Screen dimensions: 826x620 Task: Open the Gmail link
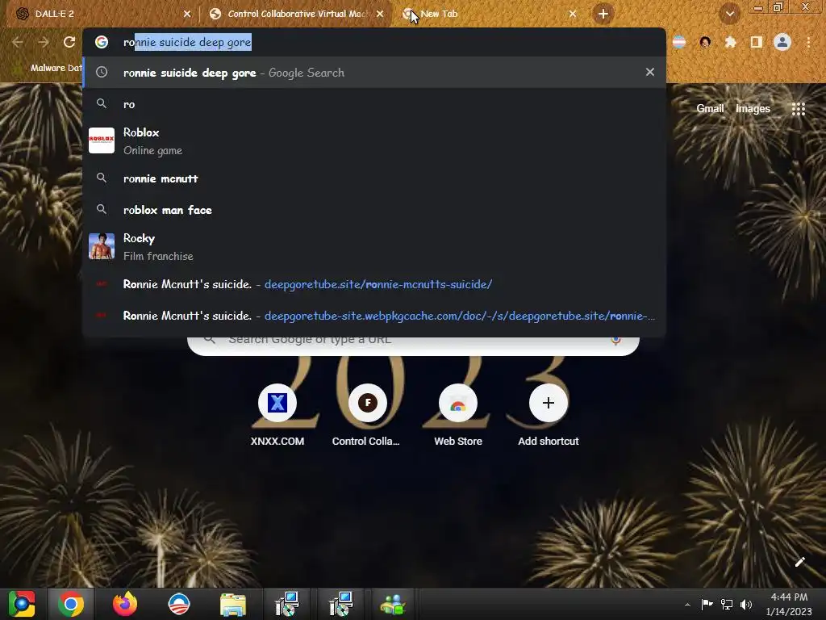click(710, 109)
